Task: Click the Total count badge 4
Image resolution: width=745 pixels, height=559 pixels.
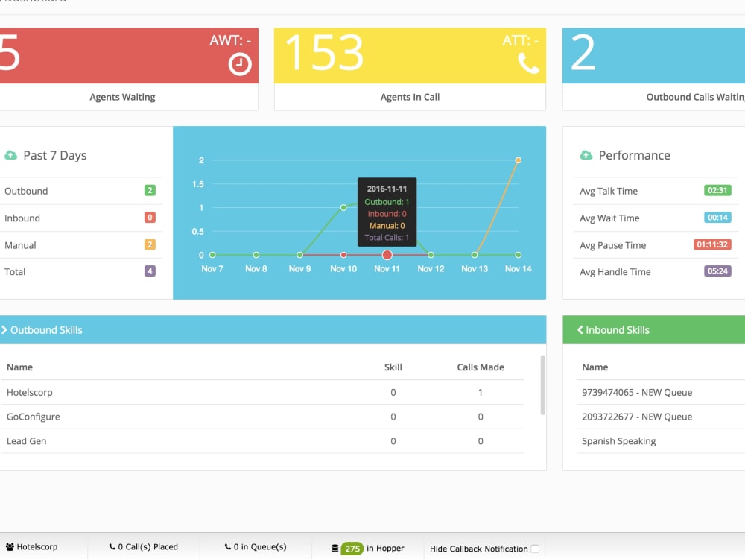Action: pyautogui.click(x=150, y=271)
